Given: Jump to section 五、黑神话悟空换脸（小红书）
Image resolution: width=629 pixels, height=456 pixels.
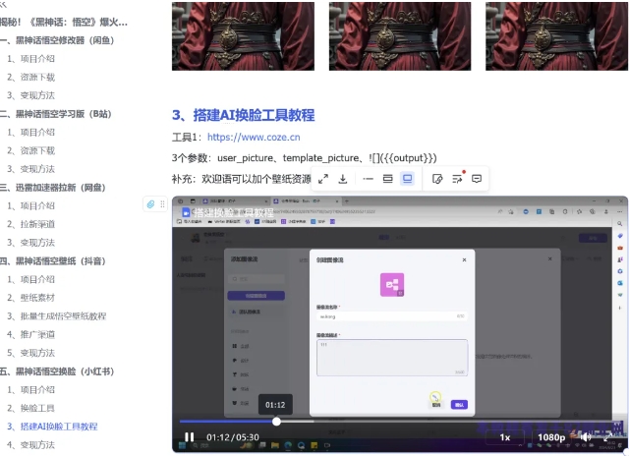Looking at the screenshot, I should [57, 371].
